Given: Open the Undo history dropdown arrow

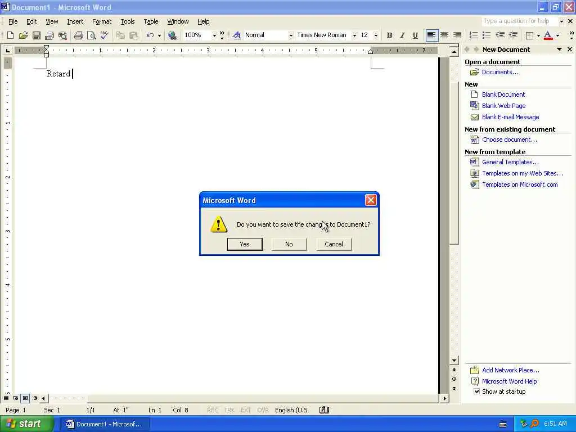Looking at the screenshot, I should pos(159,35).
